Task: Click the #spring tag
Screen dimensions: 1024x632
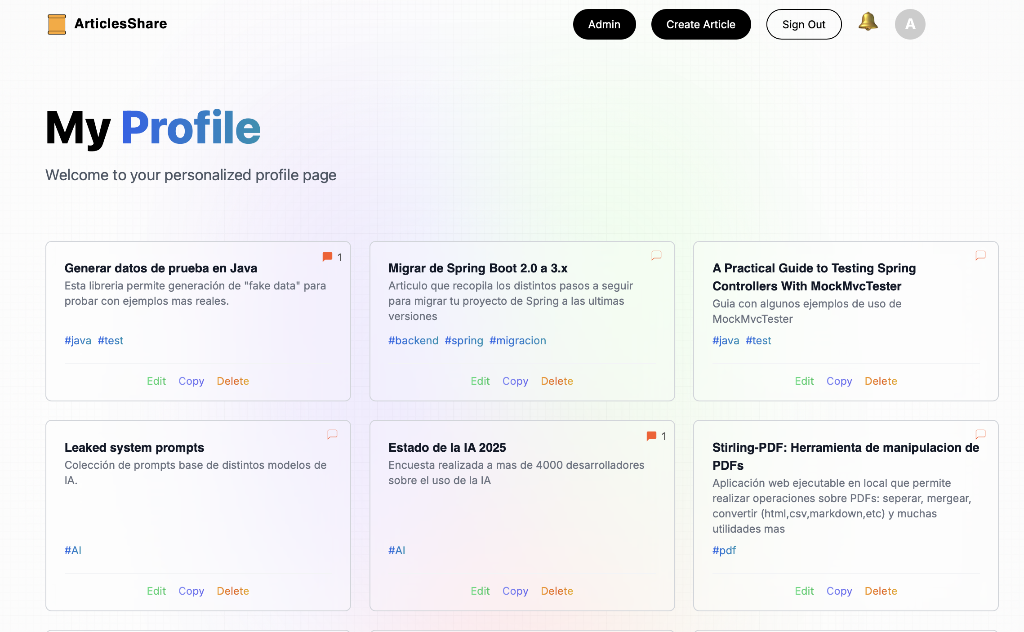Action: [x=463, y=341]
